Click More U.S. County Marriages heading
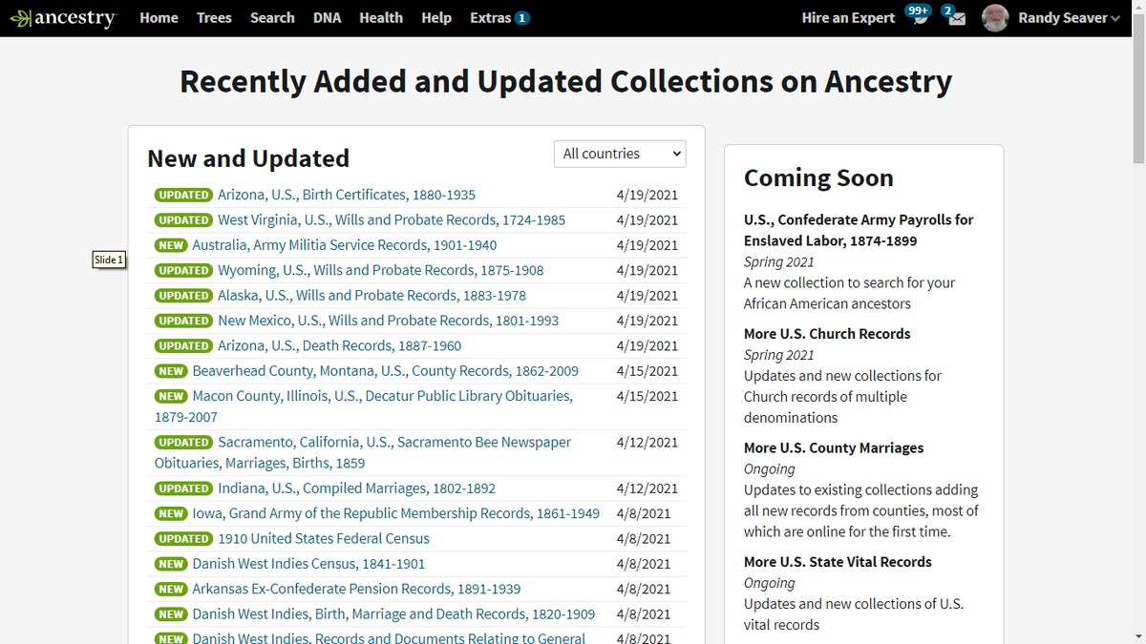This screenshot has width=1146, height=644. click(834, 447)
